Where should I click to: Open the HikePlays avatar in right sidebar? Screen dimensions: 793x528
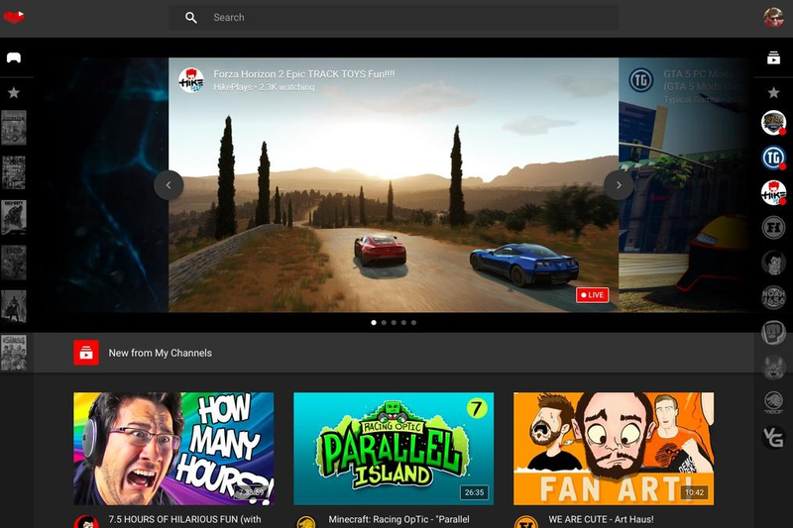point(773,192)
